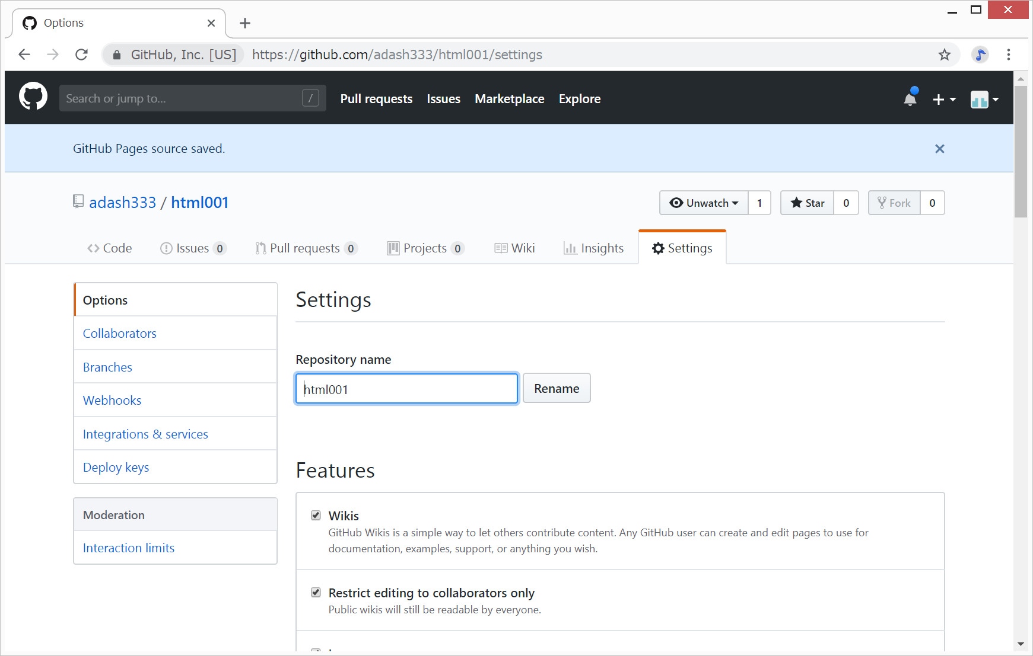
Task: Switch to the repository Pull requests tab
Action: (306, 248)
